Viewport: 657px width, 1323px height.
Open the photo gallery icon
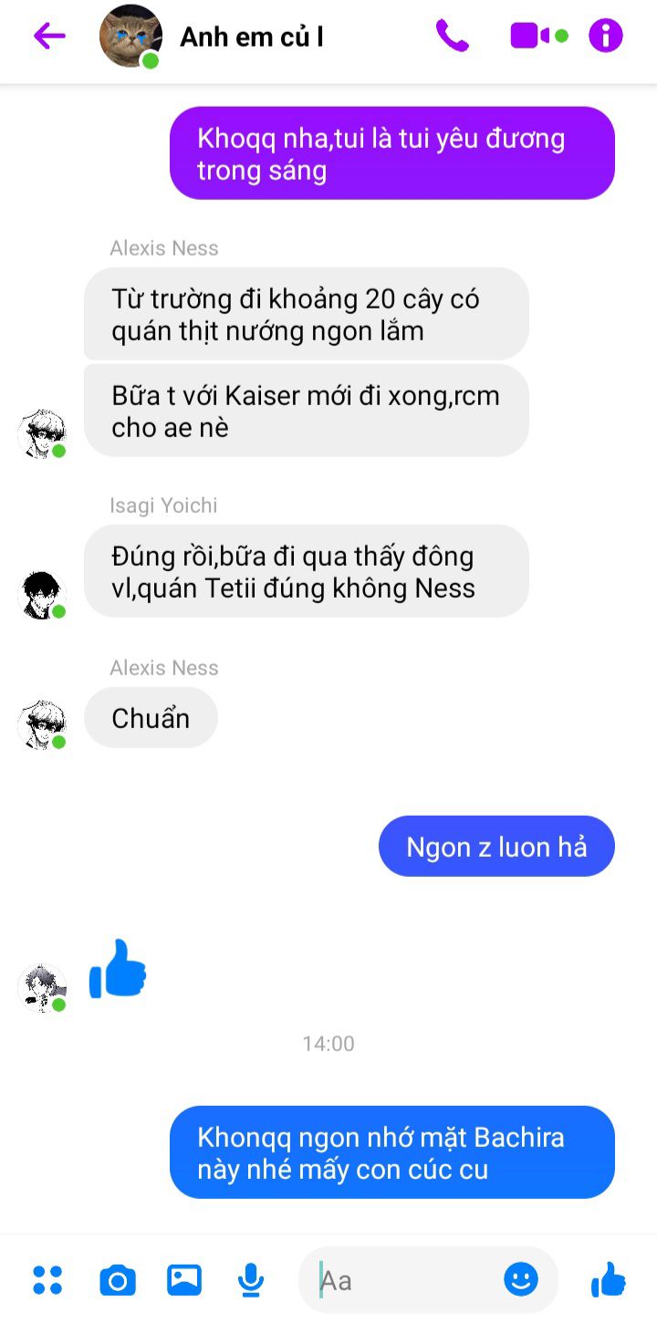coord(184,1280)
